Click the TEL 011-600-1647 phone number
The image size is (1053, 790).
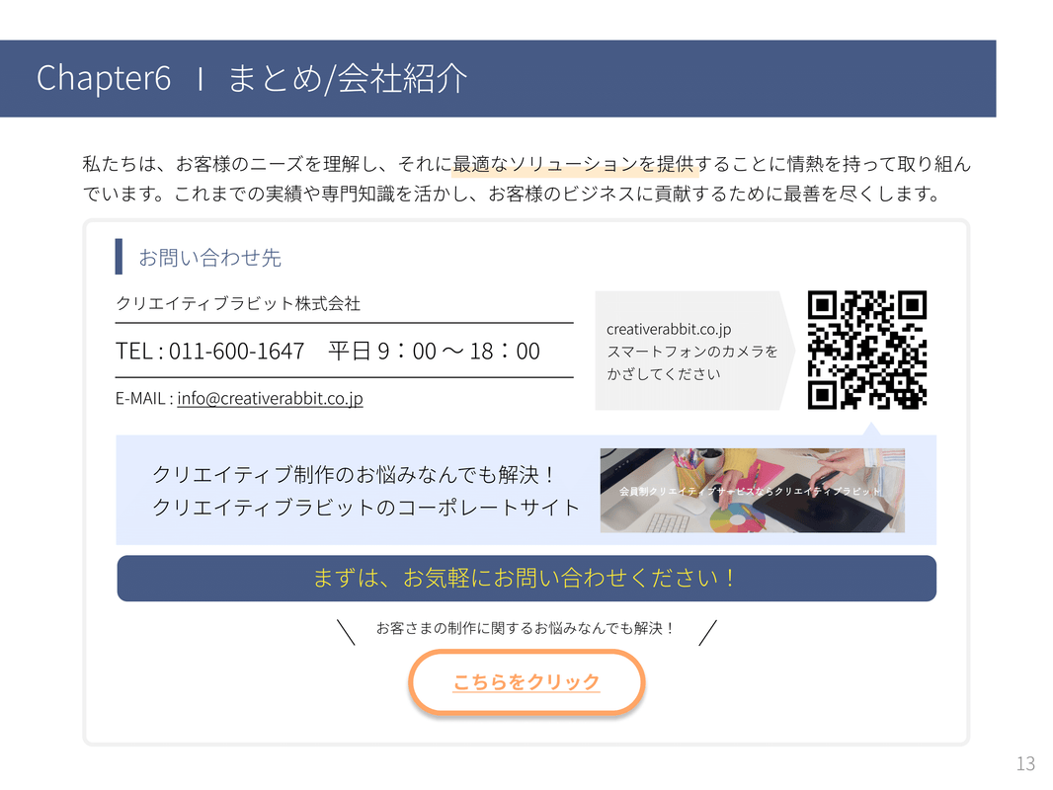[209, 351]
